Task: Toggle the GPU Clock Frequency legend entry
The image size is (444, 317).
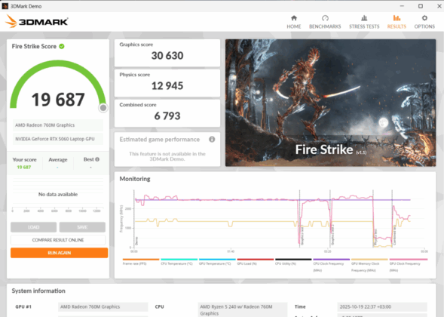Action: (x=409, y=265)
